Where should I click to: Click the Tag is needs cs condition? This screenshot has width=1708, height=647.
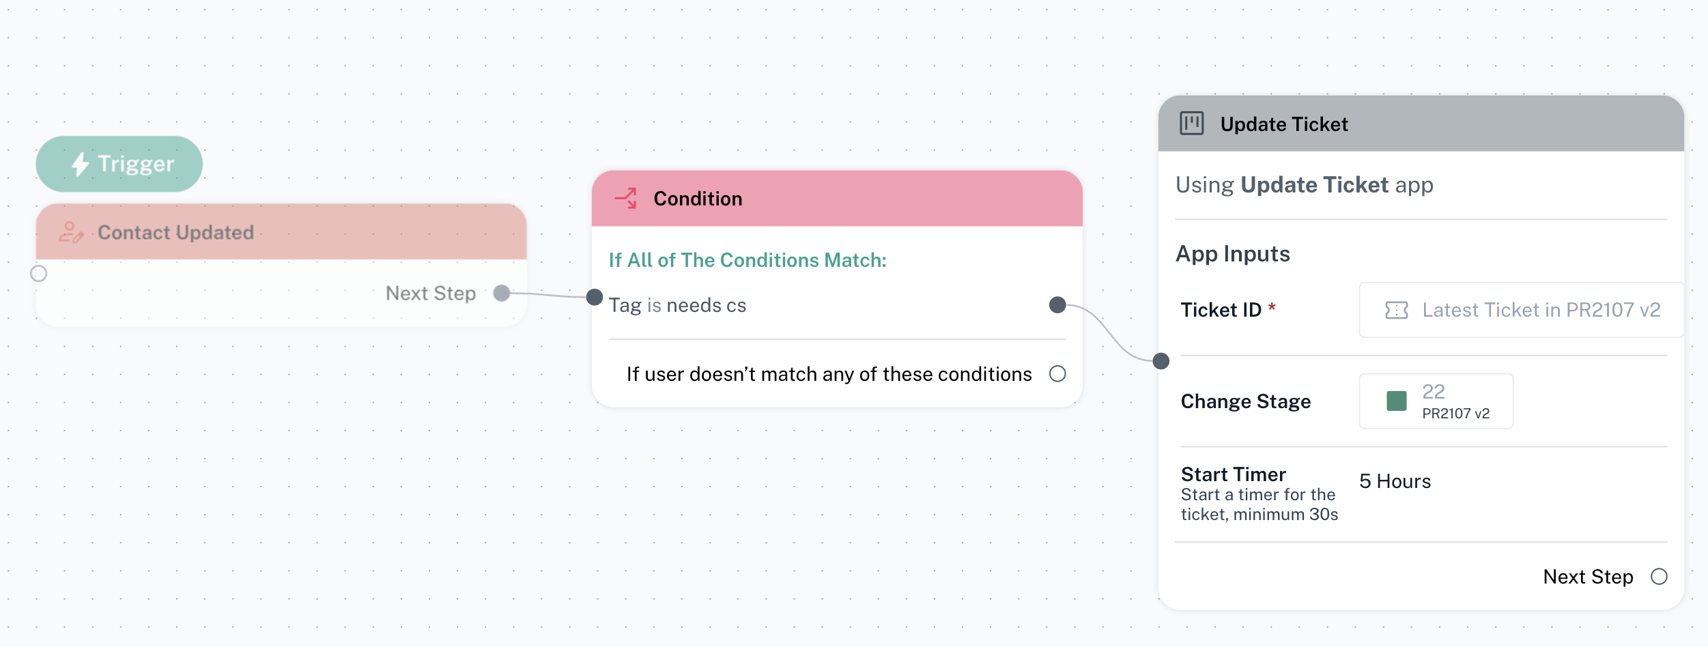click(677, 305)
